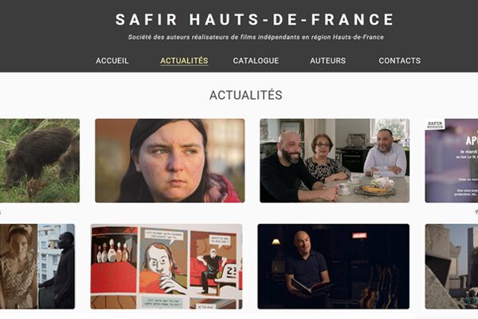478x319 pixels.
Task: Click the ACTUALITÉS page heading
Action: (x=245, y=95)
